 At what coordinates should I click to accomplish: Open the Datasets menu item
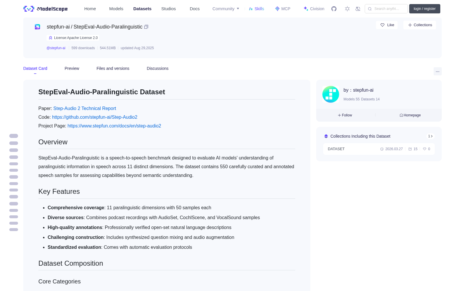point(142,9)
